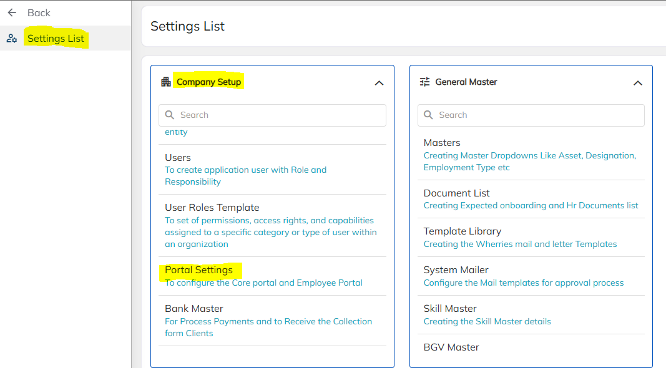Open User Roles Template settings

pyautogui.click(x=212, y=208)
